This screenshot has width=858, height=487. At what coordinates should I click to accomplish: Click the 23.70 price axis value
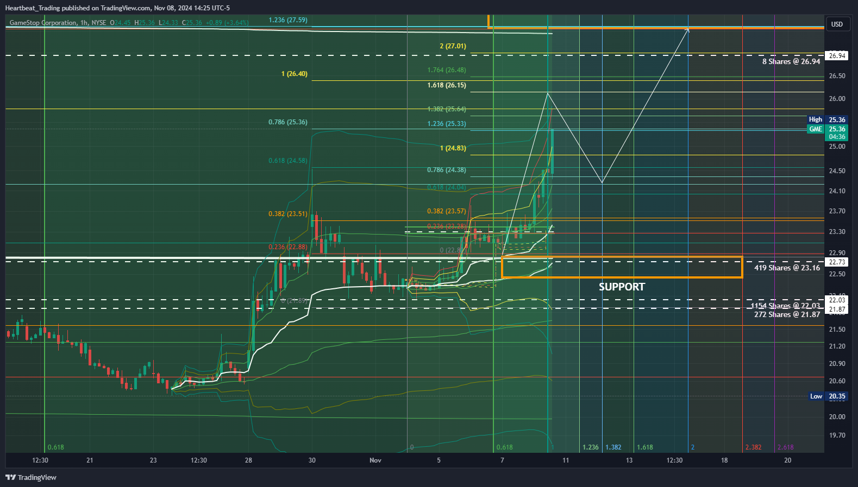(837, 211)
